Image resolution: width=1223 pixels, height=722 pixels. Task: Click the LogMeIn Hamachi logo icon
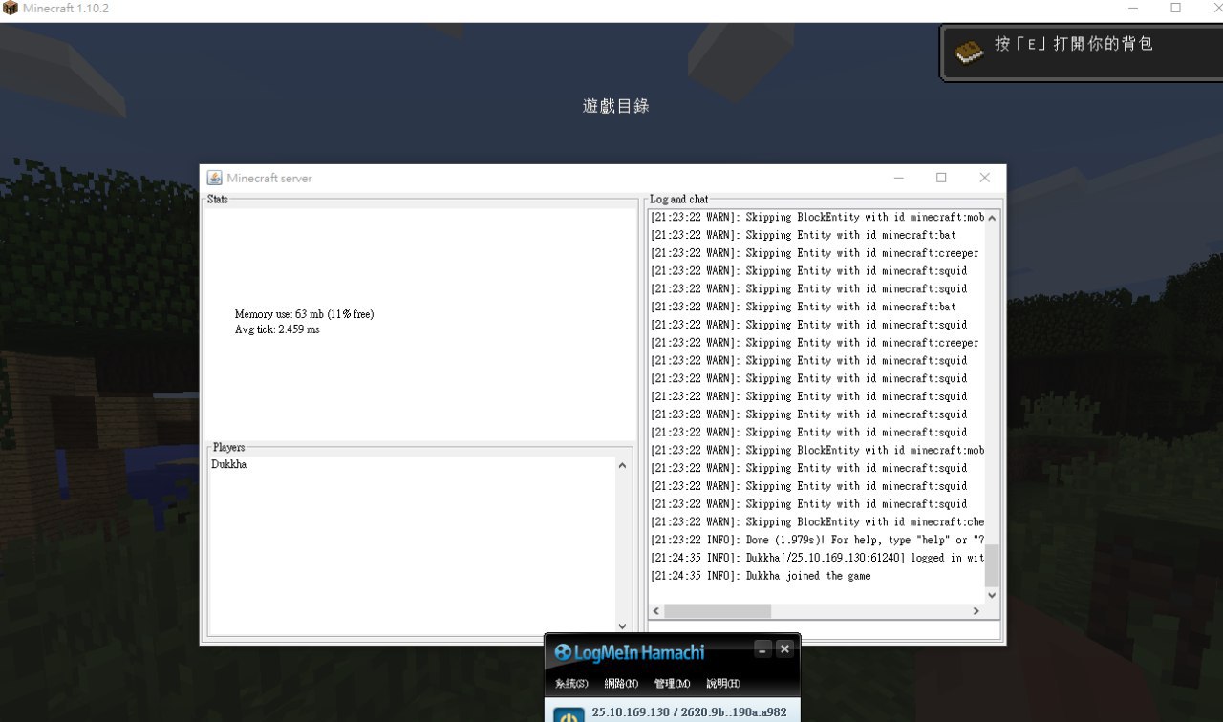[x=563, y=652]
